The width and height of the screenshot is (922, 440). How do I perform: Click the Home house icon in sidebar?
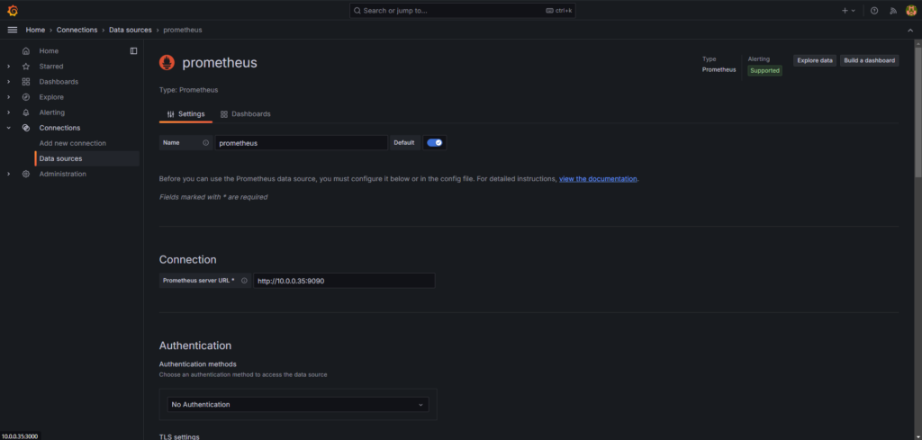point(26,51)
